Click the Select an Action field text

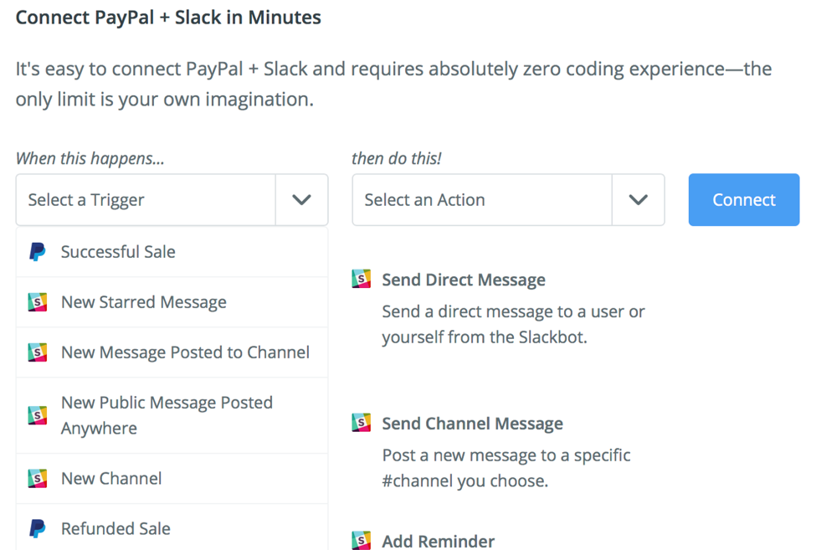coord(424,200)
